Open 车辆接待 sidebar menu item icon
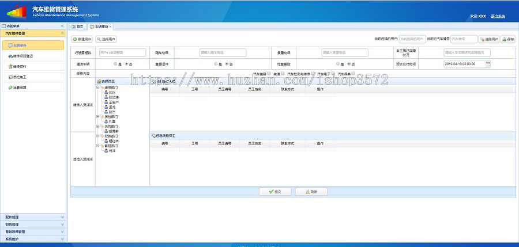Viewport: 519px width, 247px height. click(10, 45)
